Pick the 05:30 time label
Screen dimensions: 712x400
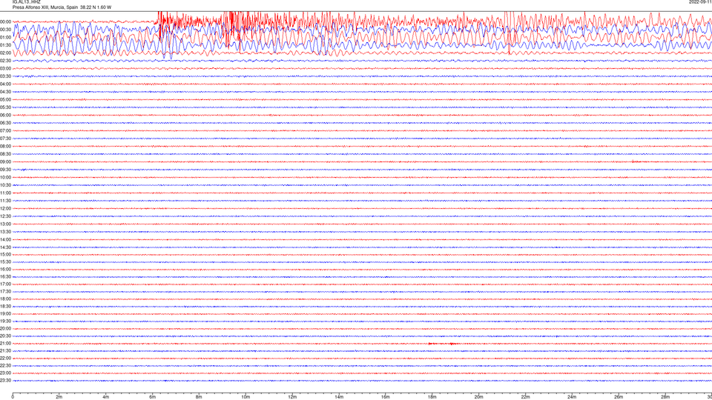[x=5, y=107]
